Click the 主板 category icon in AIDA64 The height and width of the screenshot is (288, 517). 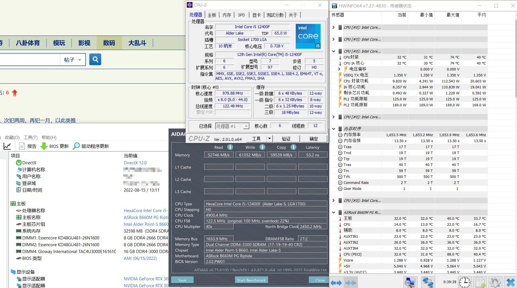13,204
